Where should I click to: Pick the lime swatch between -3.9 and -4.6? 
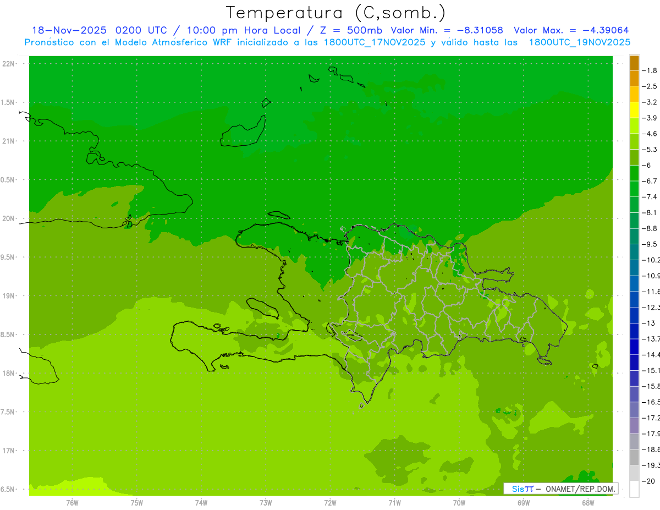click(x=634, y=125)
